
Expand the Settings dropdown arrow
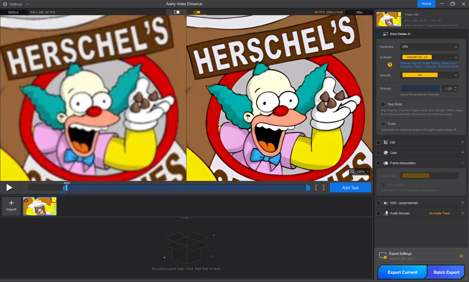coord(28,4)
